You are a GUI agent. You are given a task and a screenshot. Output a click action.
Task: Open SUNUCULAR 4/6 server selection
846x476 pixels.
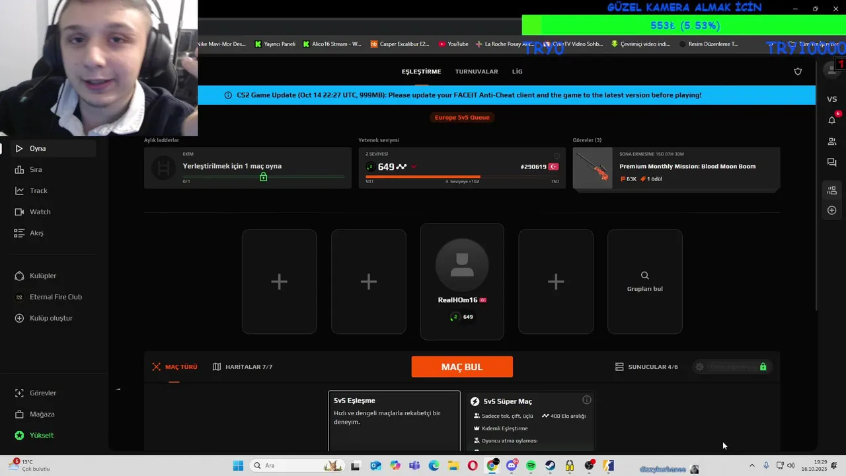646,366
